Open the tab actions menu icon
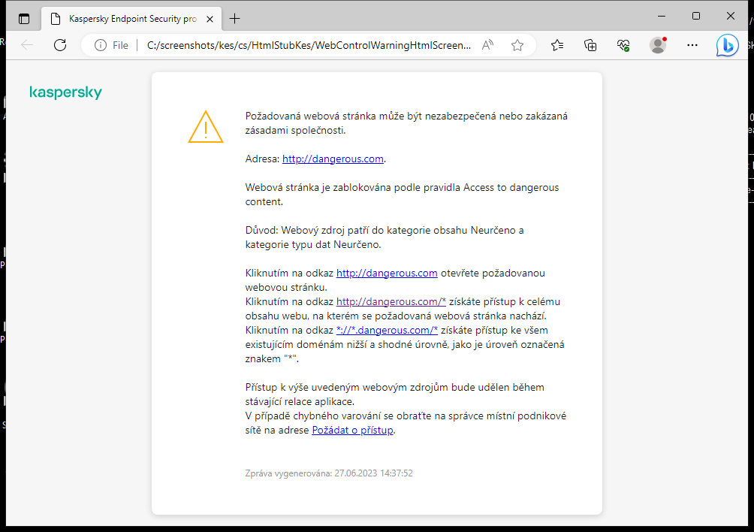754x532 pixels. 23,19
